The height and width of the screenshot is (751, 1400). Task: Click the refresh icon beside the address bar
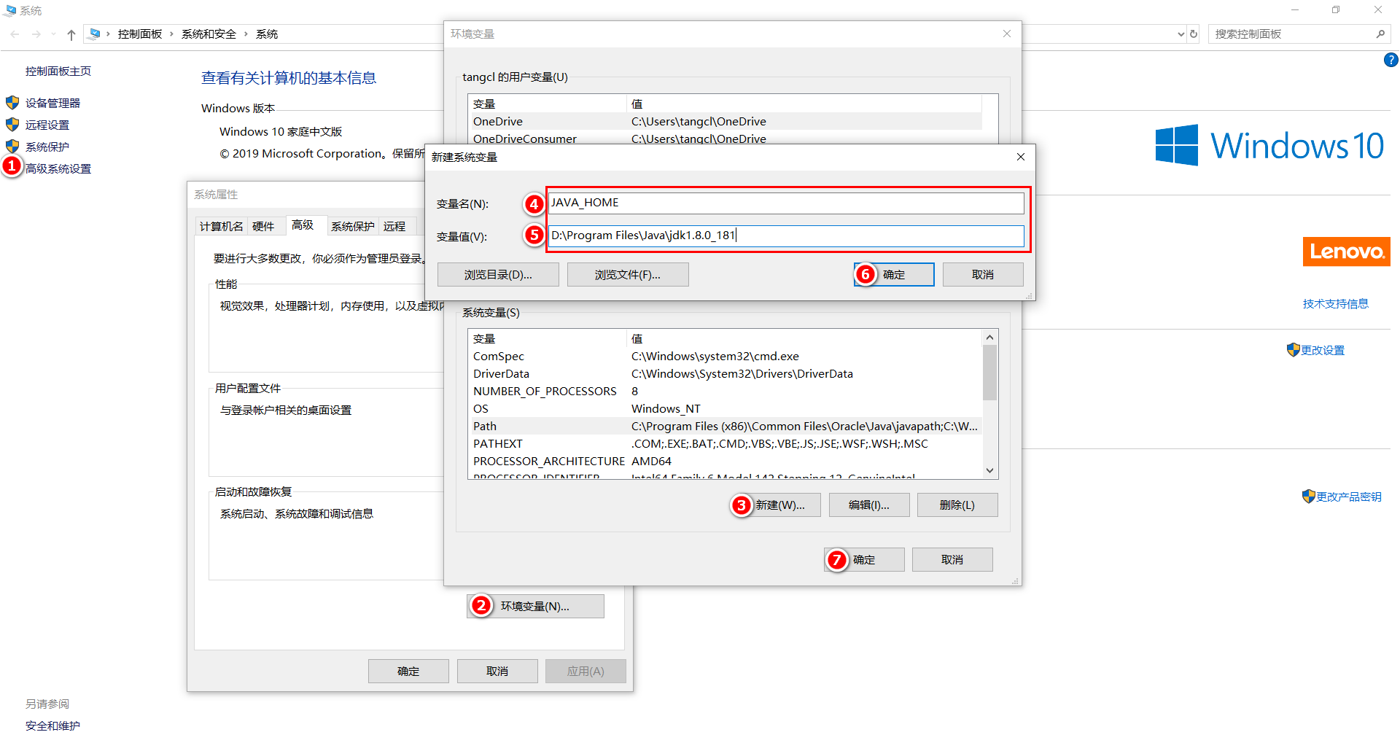click(x=1194, y=34)
